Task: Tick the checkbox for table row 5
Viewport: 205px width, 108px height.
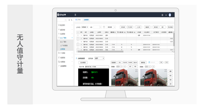Action: (x=78, y=46)
